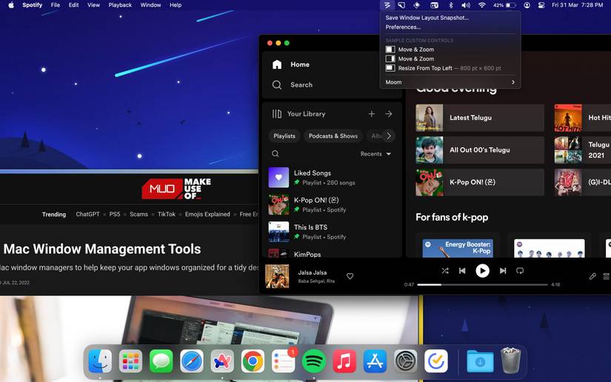This screenshot has height=382, width=611.
Task: Open the Apple menu
Action: (11, 5)
